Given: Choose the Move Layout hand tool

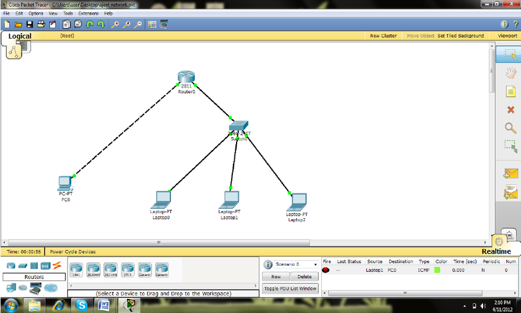Looking at the screenshot, I should (x=511, y=73).
